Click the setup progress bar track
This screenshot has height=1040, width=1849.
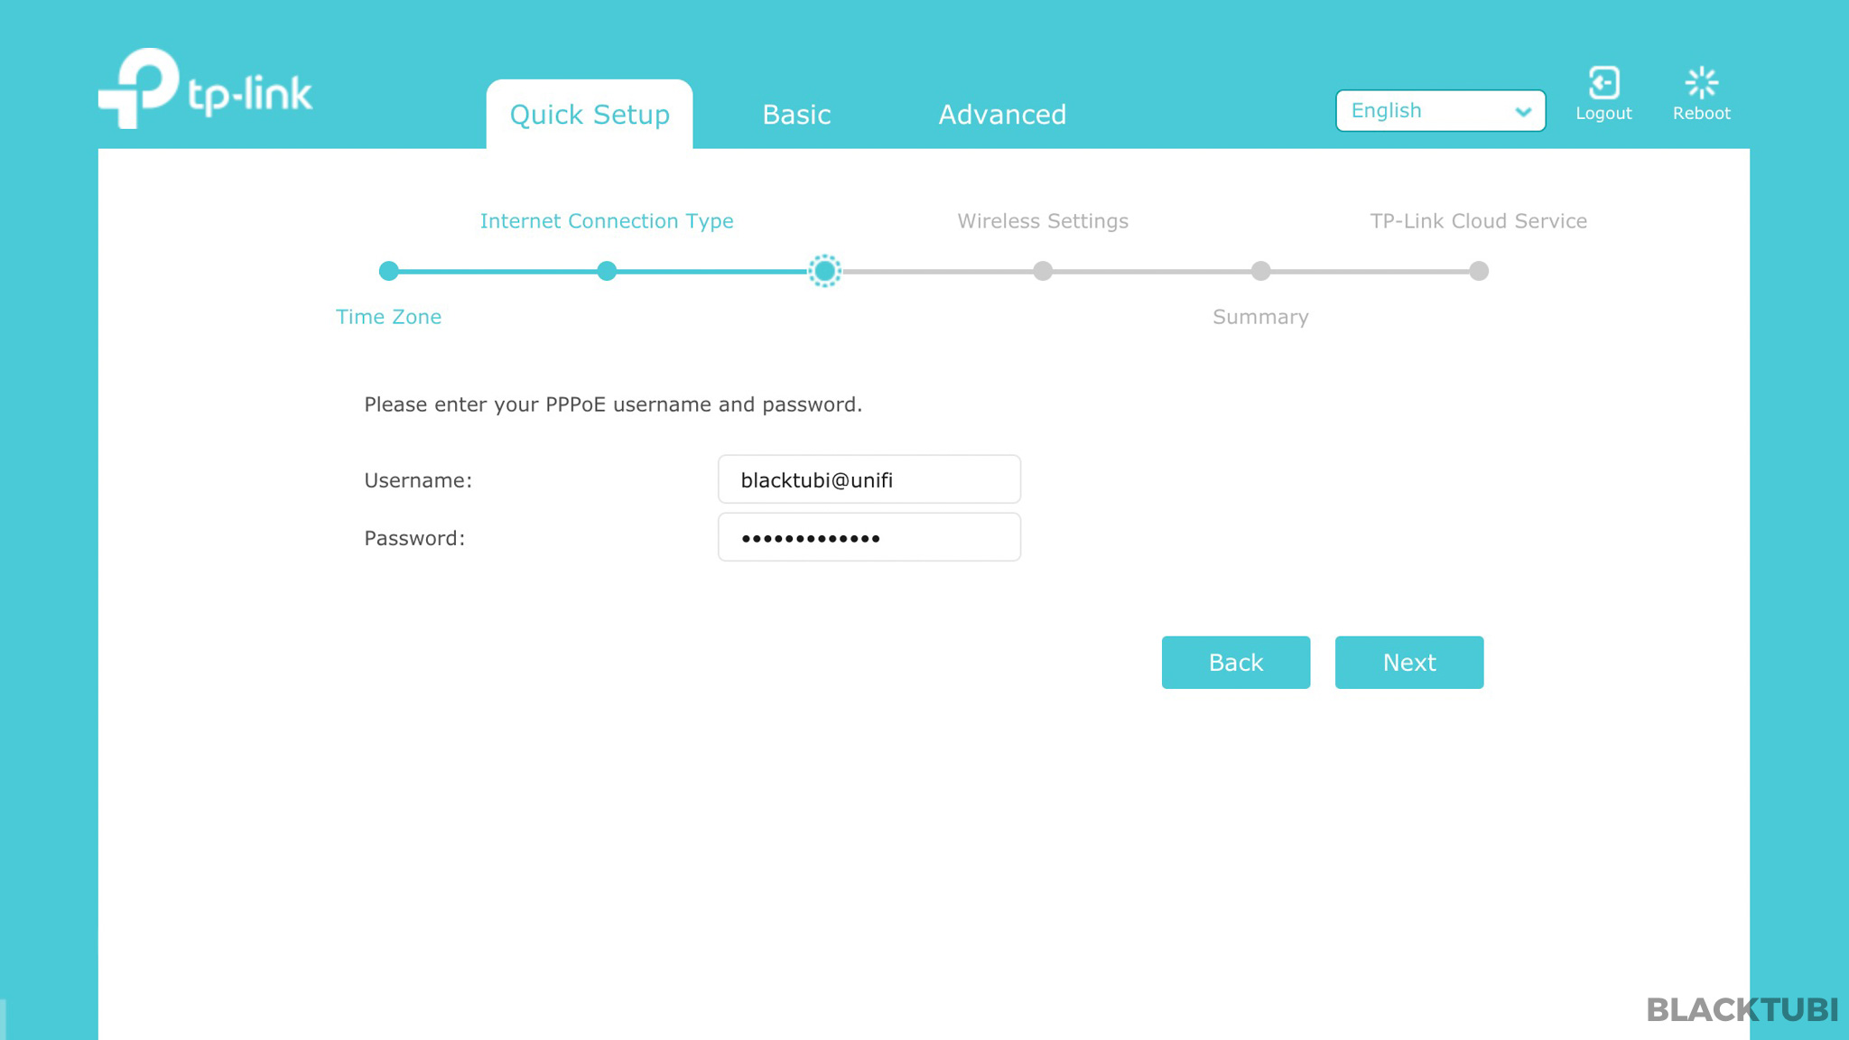[x=930, y=271]
